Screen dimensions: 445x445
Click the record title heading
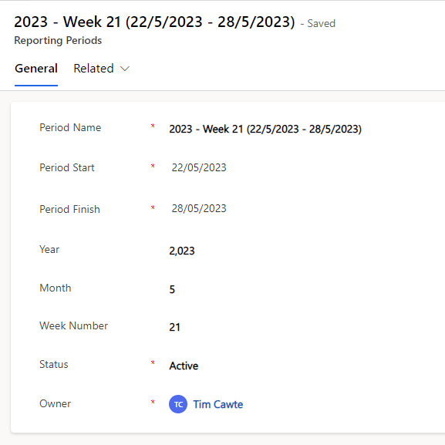(155, 22)
